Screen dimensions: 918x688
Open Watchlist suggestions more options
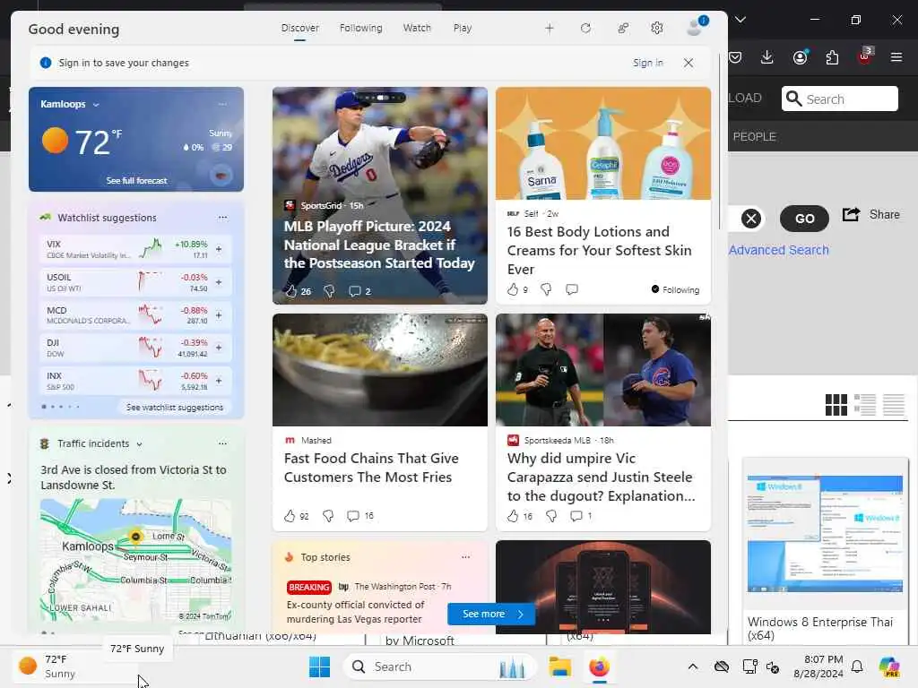click(222, 218)
